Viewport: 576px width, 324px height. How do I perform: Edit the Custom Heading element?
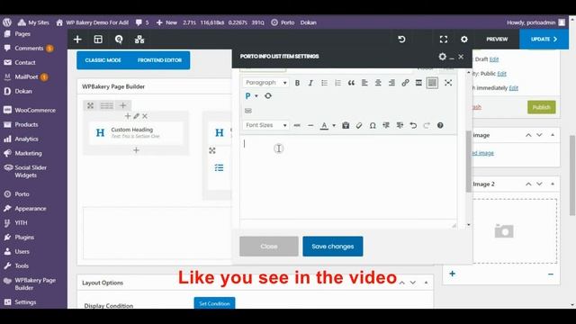[136, 116]
